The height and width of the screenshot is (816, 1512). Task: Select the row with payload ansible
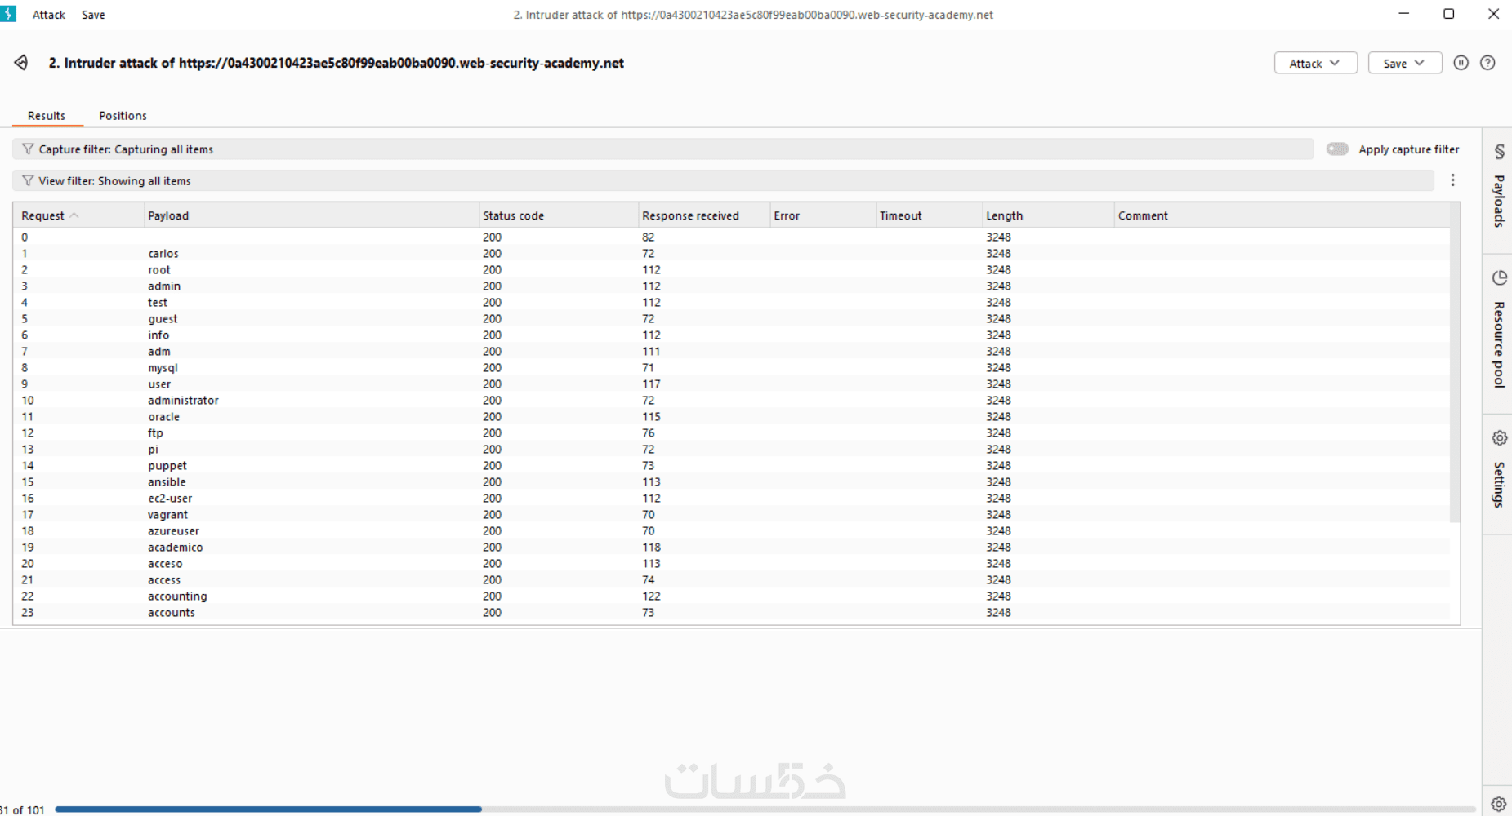(731, 482)
